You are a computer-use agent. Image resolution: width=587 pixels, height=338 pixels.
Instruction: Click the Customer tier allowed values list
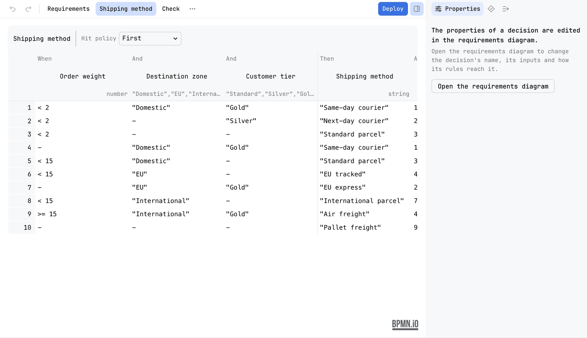tap(270, 94)
